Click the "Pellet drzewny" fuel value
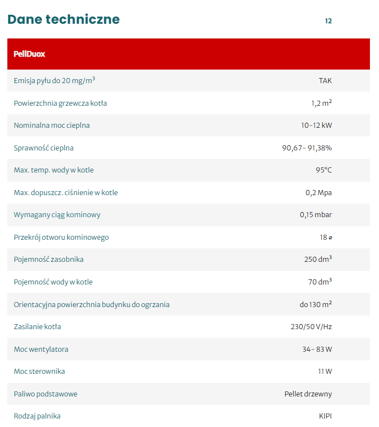The image size is (379, 427). (x=308, y=394)
